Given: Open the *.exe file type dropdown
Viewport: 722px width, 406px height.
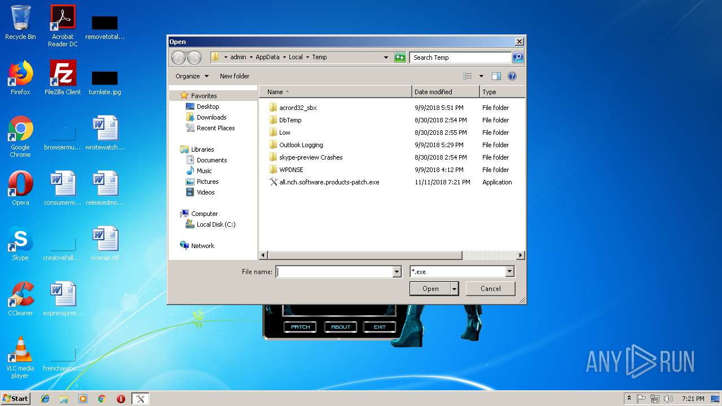Looking at the screenshot, I should [x=509, y=272].
